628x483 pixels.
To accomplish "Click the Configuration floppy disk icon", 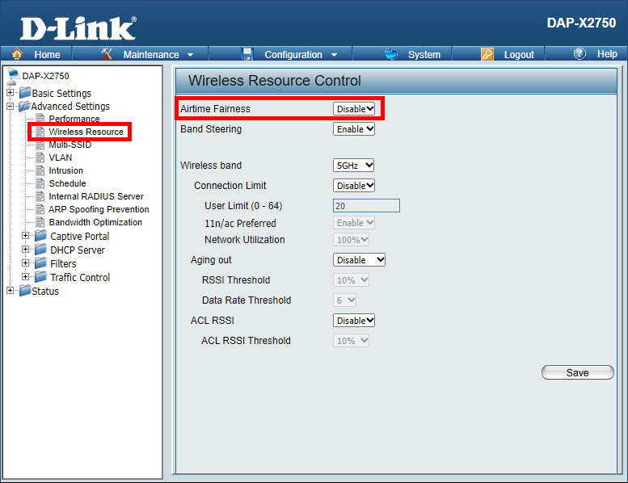I will click(247, 54).
